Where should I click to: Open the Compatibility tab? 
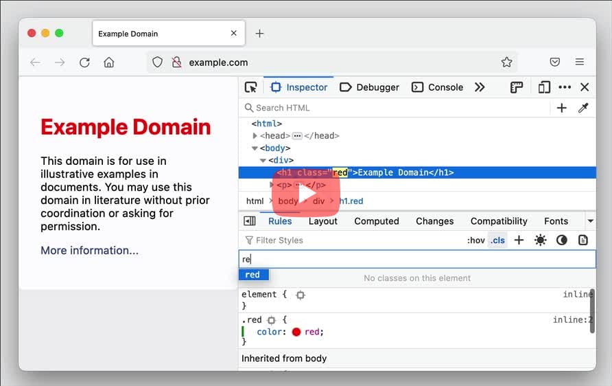tap(499, 221)
